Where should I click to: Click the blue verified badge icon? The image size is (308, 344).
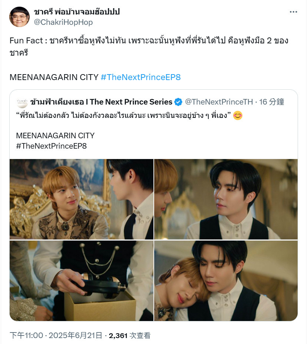tap(178, 102)
